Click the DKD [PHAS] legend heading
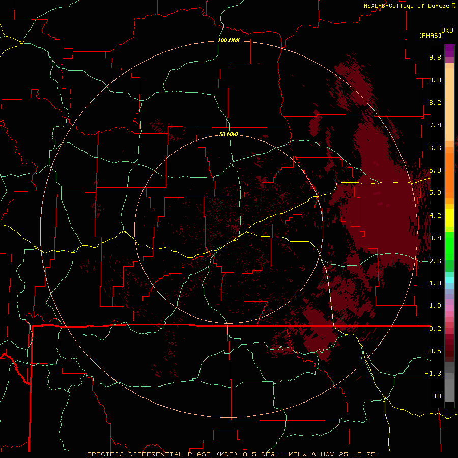Image resolution: width=458 pixels, height=458 pixels. [x=437, y=33]
